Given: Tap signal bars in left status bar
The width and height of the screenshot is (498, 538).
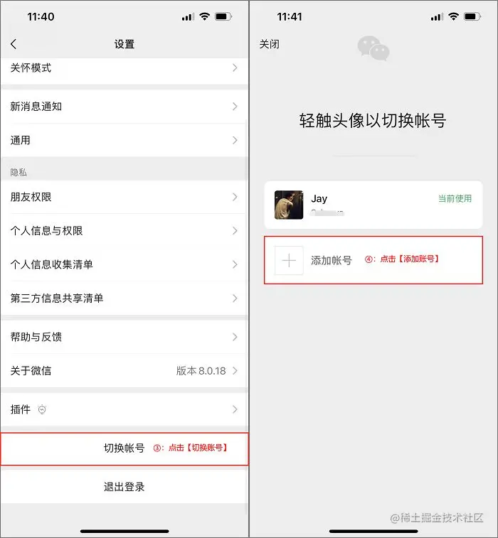Looking at the screenshot, I should click(x=188, y=17).
